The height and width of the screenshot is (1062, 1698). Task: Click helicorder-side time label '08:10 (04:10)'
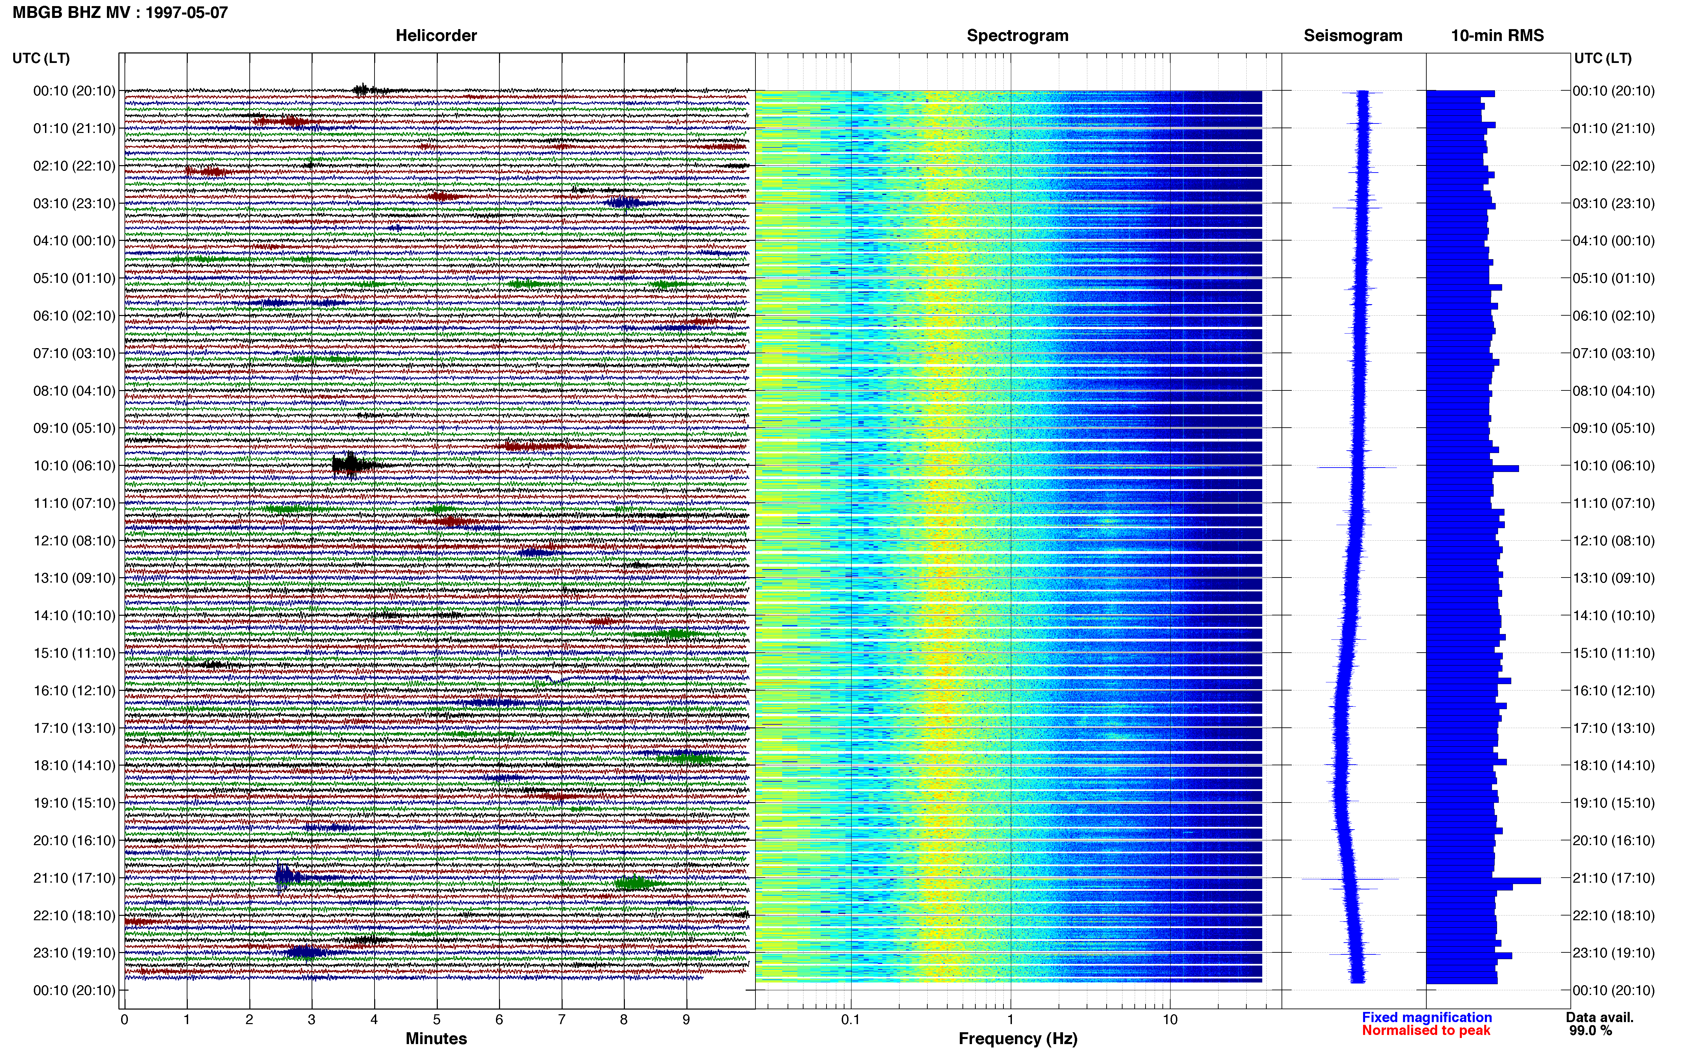(x=74, y=390)
